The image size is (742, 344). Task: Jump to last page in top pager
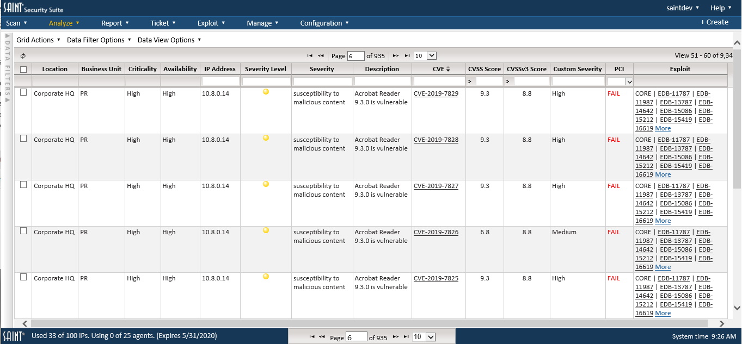(407, 55)
